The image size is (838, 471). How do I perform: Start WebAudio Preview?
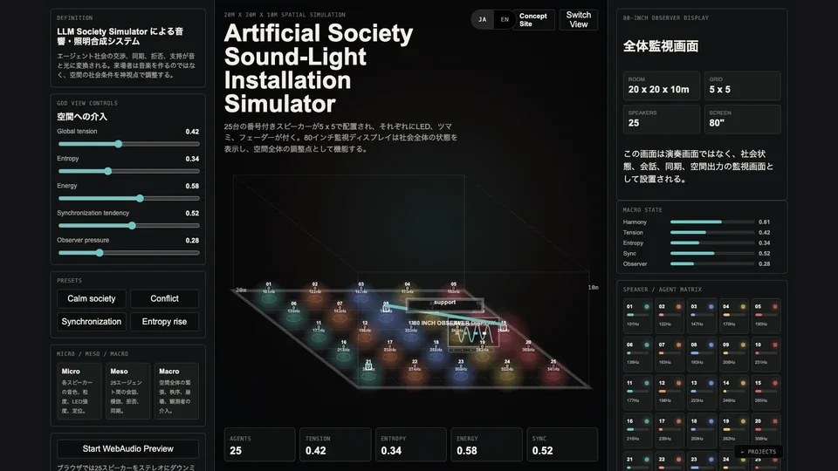127,448
